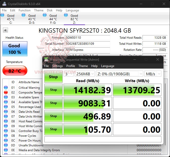Click the Firmware field SGW00110
The height and width of the screenshot is (157, 170).
(x=87, y=38)
